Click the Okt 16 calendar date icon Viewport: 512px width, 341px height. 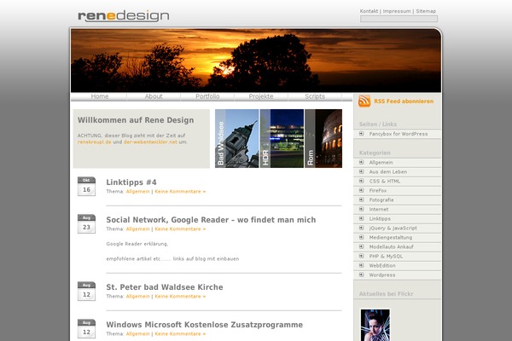click(86, 187)
